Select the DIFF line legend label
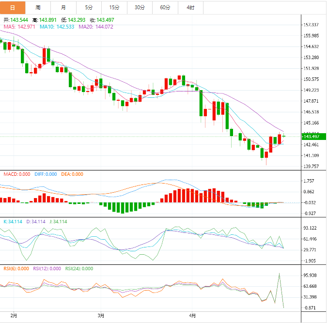This screenshot has height=323, width=328. 46,174
